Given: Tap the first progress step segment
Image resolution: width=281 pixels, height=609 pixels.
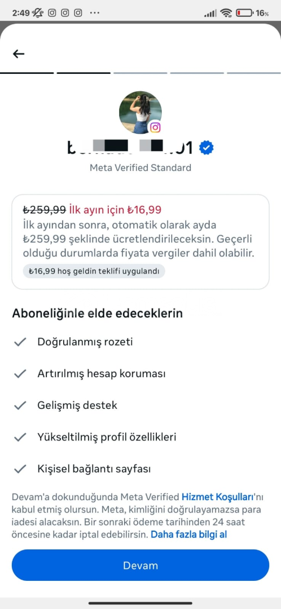Looking at the screenshot, I should click(27, 73).
